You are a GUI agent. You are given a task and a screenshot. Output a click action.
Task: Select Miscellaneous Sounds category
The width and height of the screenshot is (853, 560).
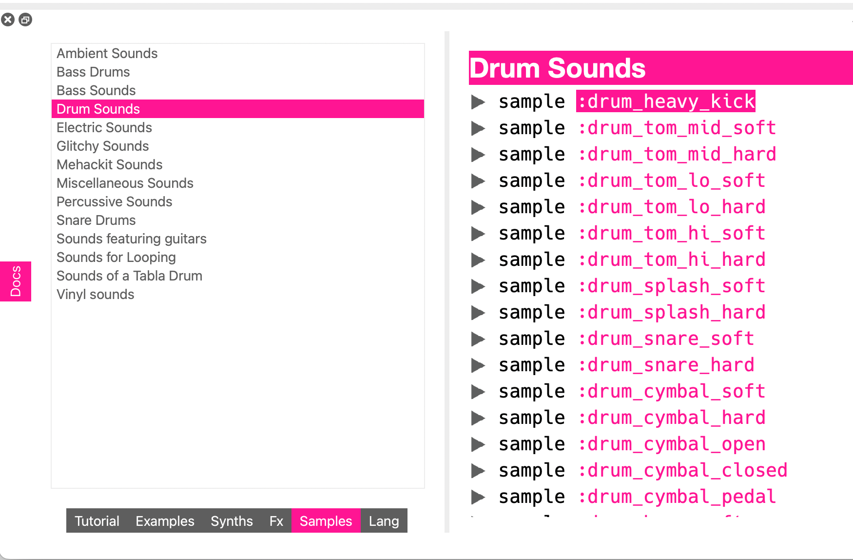(238, 183)
